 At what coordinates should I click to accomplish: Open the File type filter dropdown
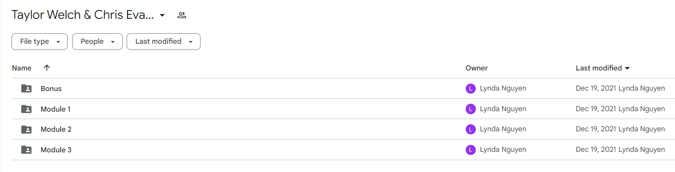point(40,42)
